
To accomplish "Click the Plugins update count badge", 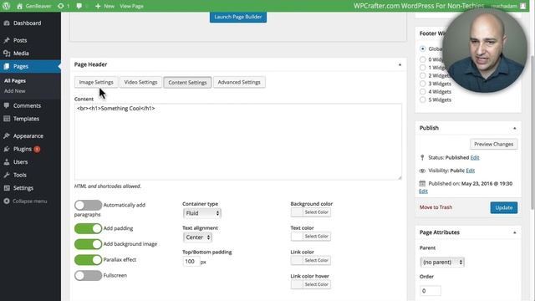I will pos(37,149).
